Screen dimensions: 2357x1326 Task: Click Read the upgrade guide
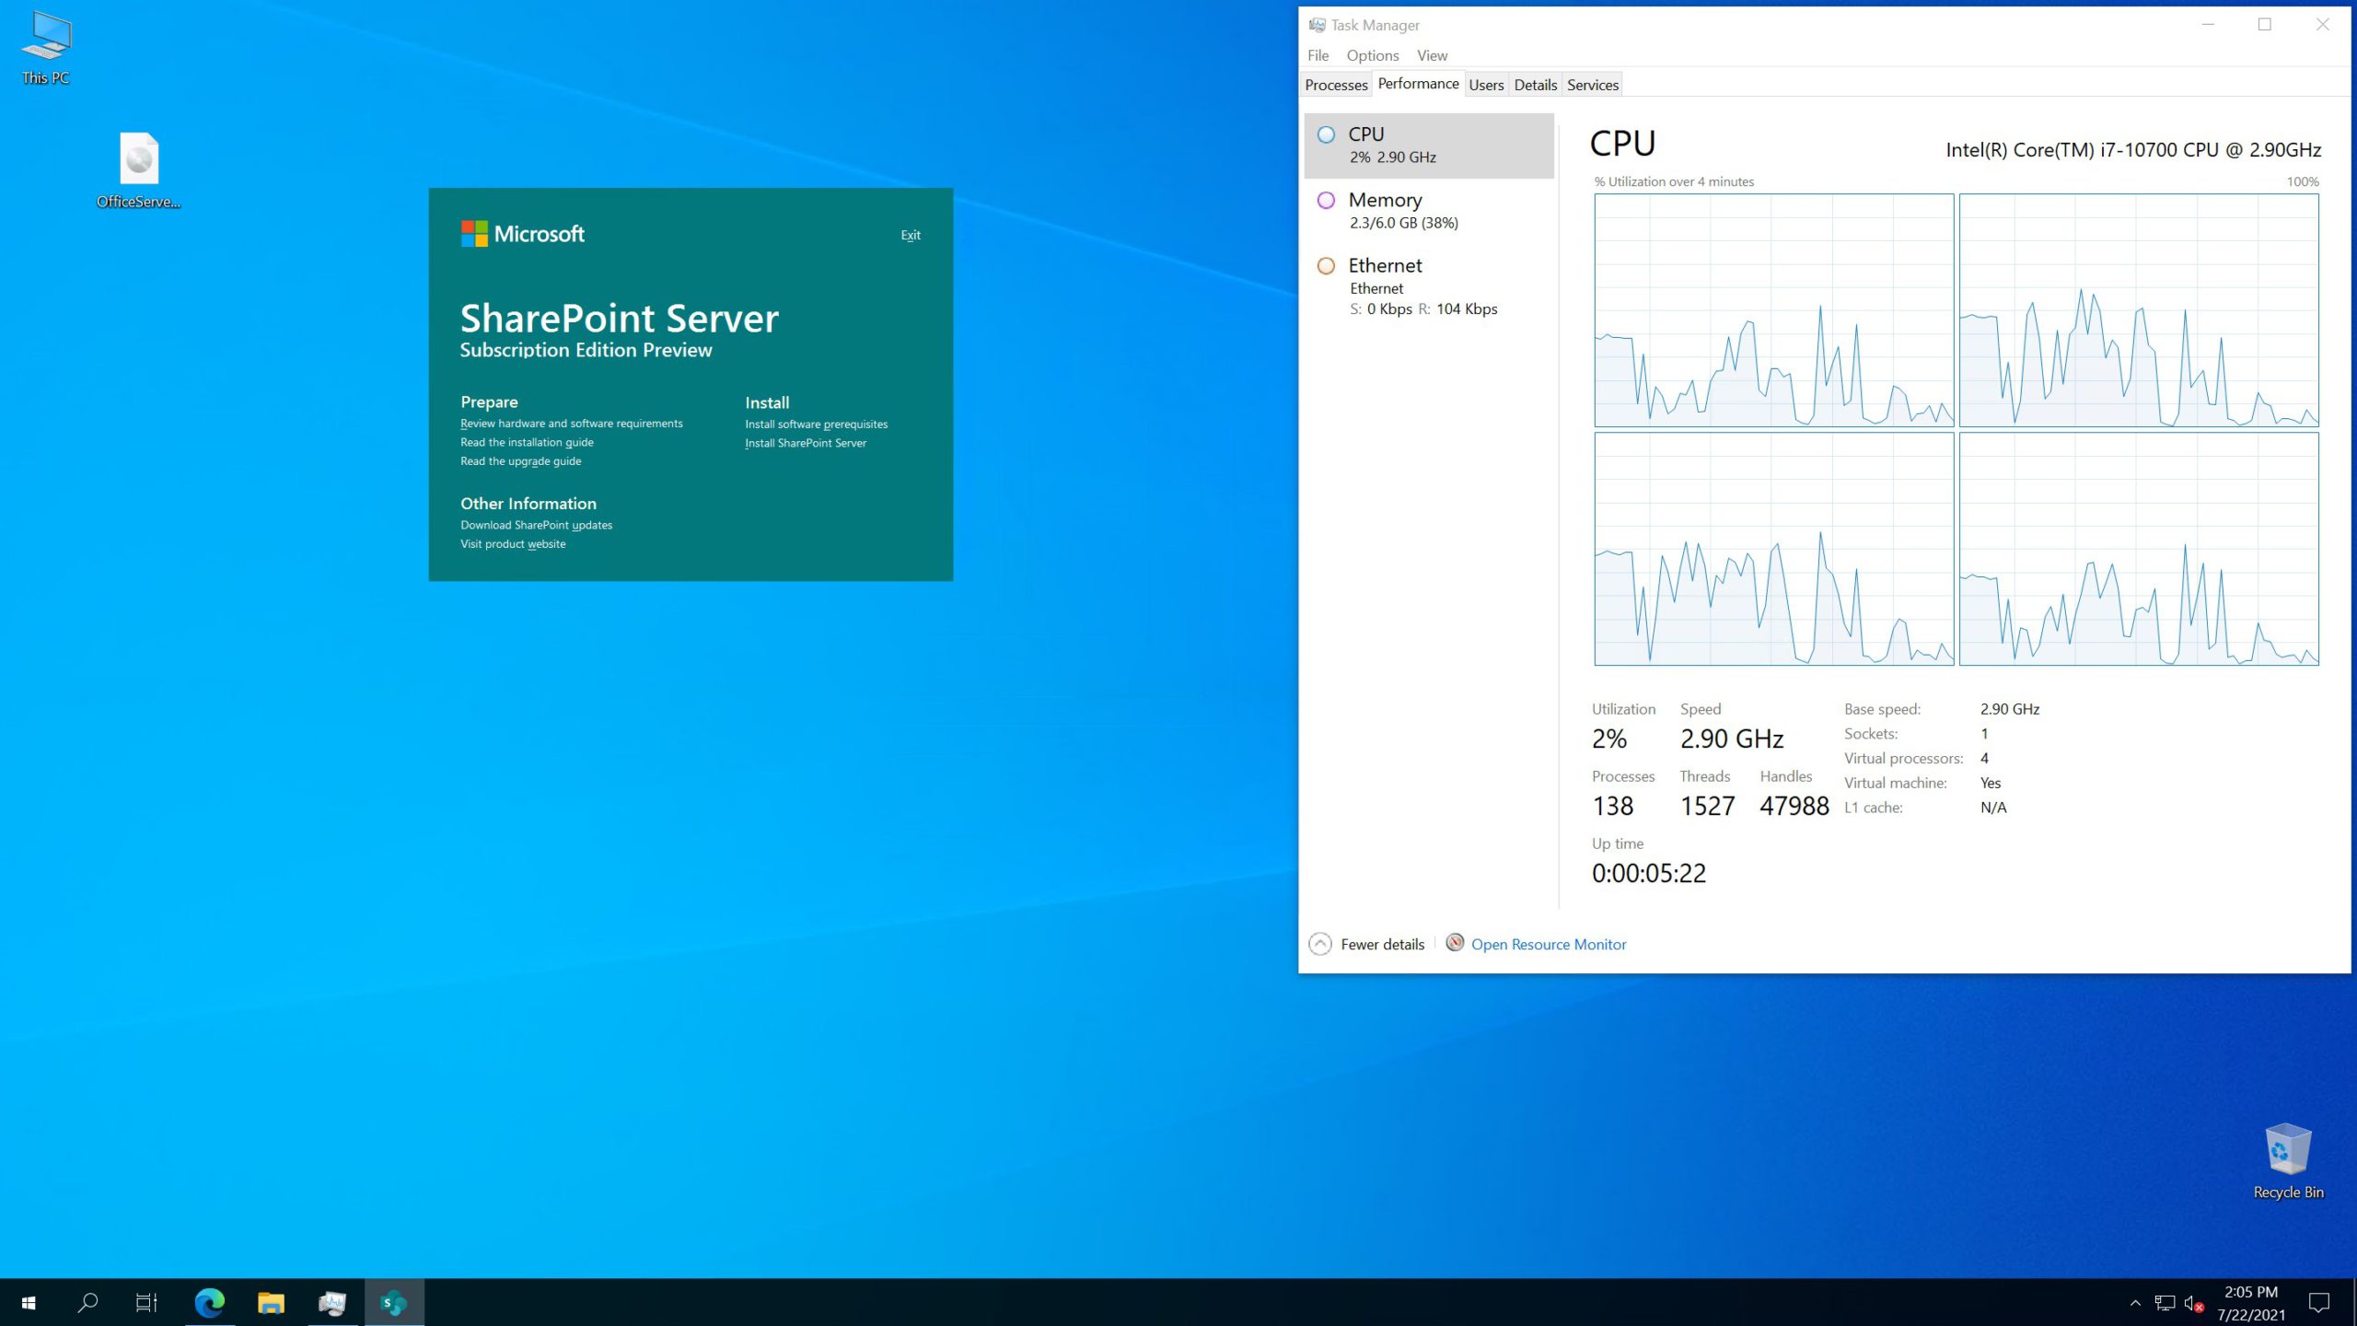(x=521, y=461)
